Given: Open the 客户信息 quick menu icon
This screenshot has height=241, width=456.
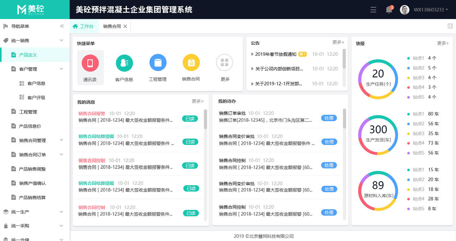Looking at the screenshot, I should (x=124, y=63).
